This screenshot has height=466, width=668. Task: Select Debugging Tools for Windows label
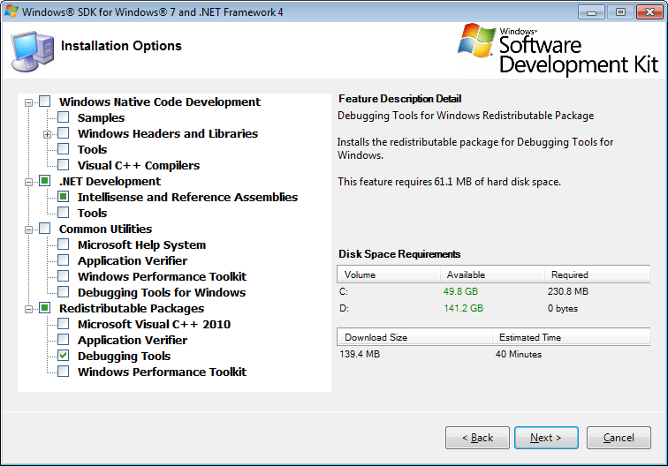pyautogui.click(x=162, y=292)
